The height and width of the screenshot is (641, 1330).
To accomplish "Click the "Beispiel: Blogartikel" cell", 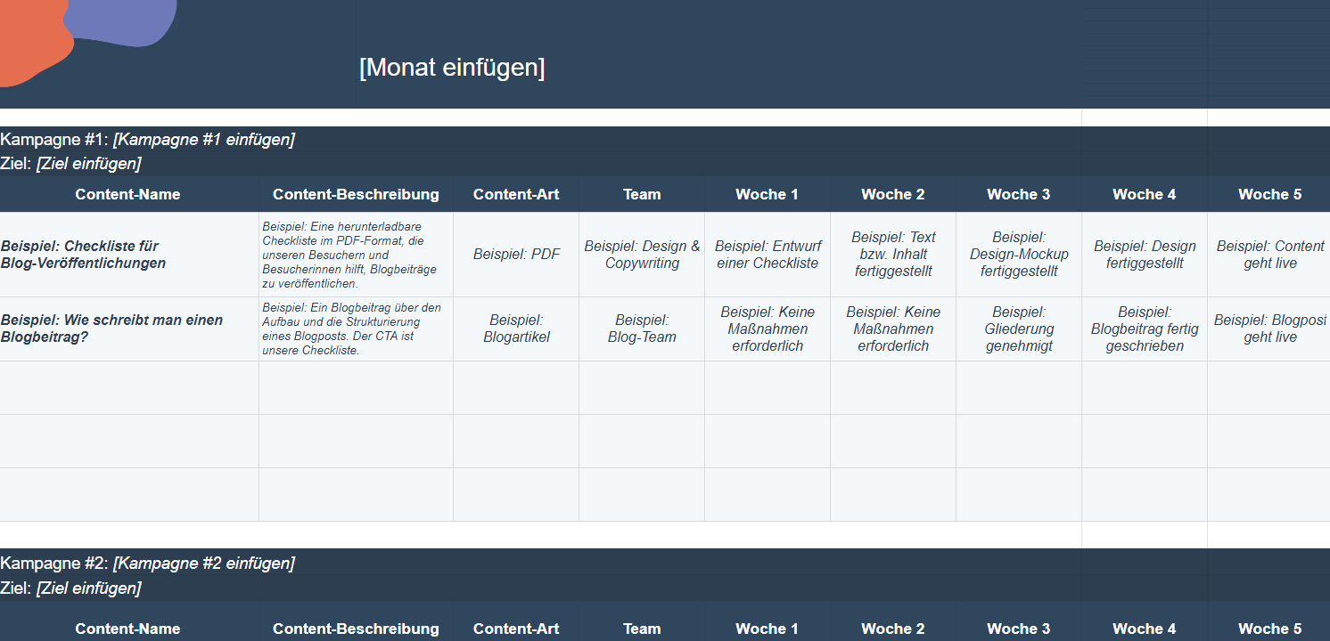I will pyautogui.click(x=516, y=329).
